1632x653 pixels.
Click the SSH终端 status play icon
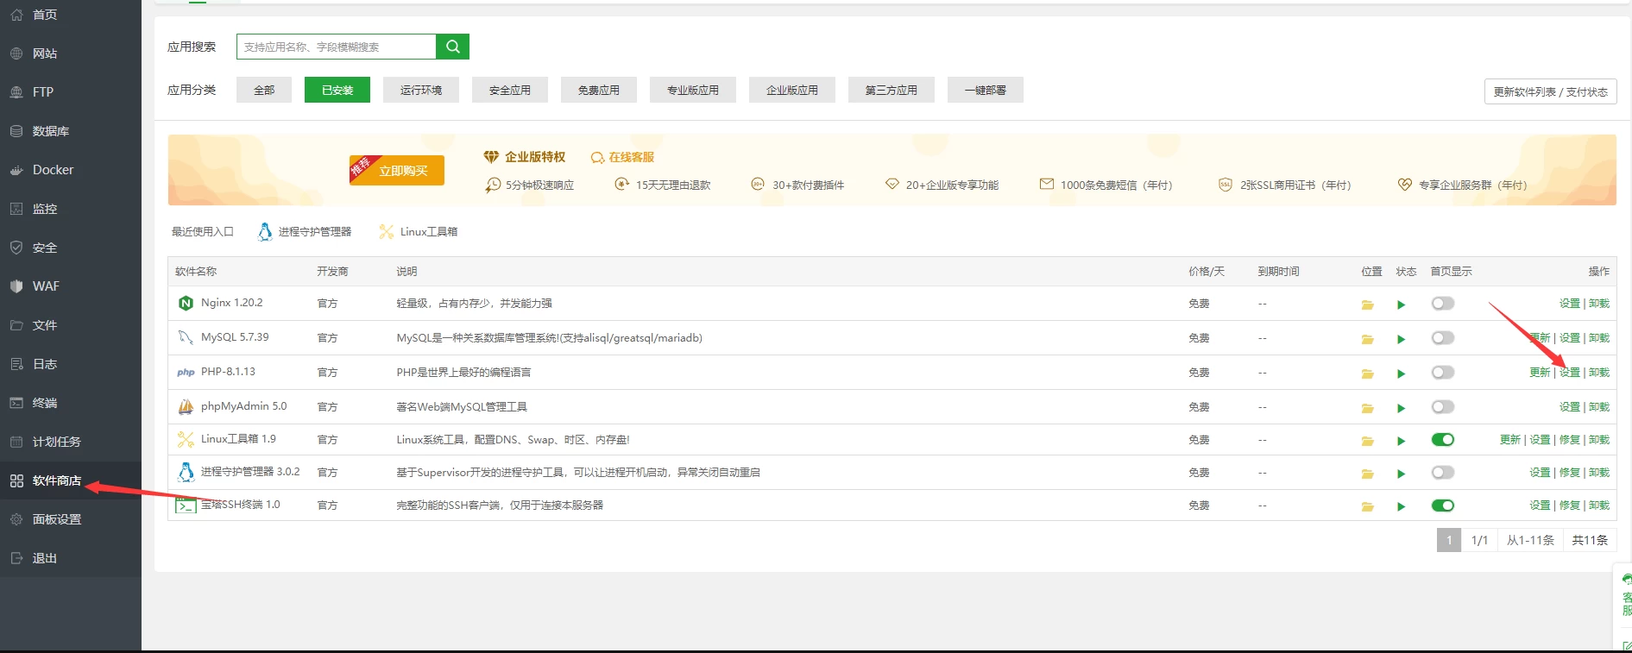1402,506
